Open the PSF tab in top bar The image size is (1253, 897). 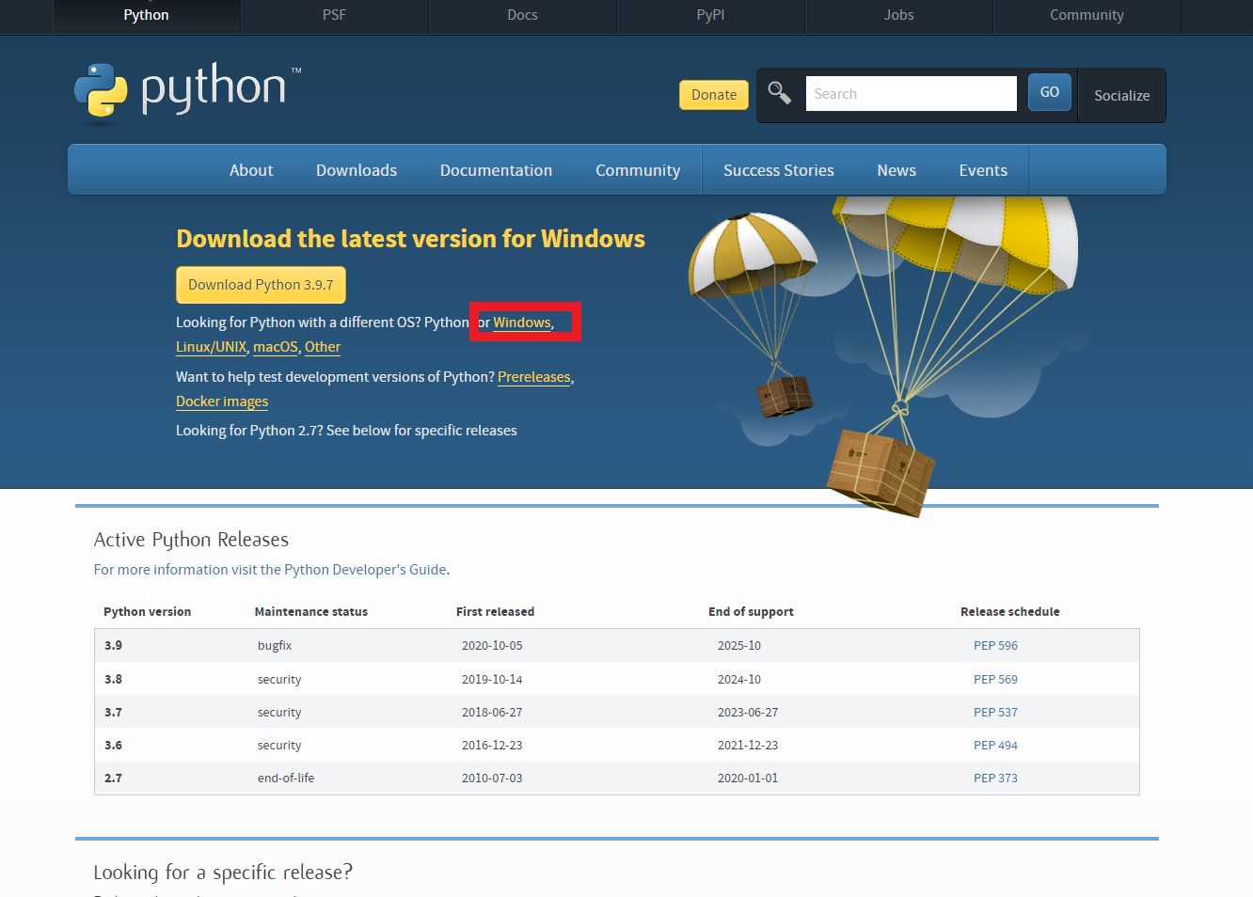tap(335, 15)
